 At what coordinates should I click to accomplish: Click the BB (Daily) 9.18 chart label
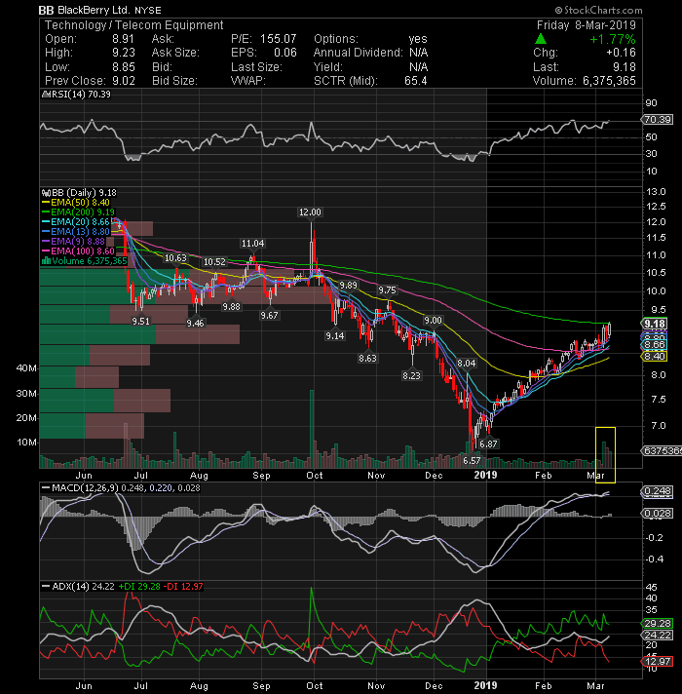coord(79,193)
